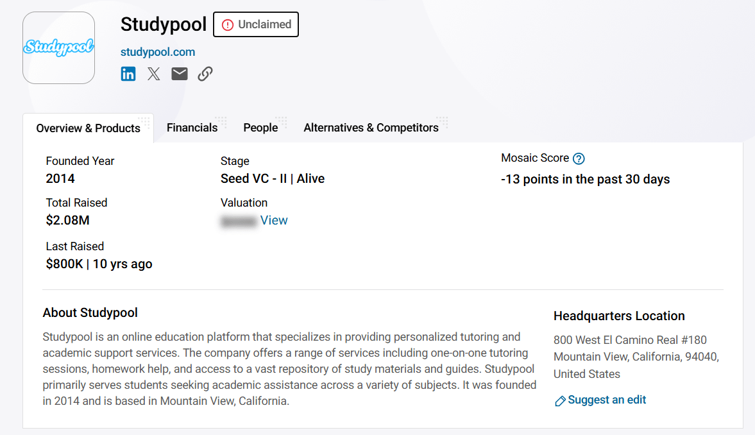Go to Alternatives & Competitors tab
755x435 pixels.
pyautogui.click(x=371, y=128)
